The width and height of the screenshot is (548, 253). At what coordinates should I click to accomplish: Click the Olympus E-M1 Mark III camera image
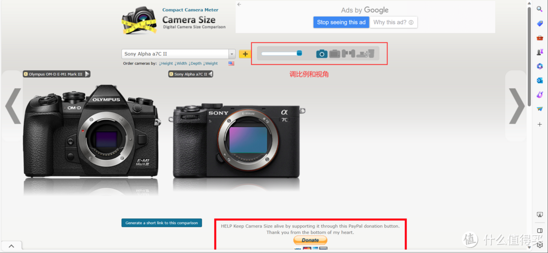(92, 131)
